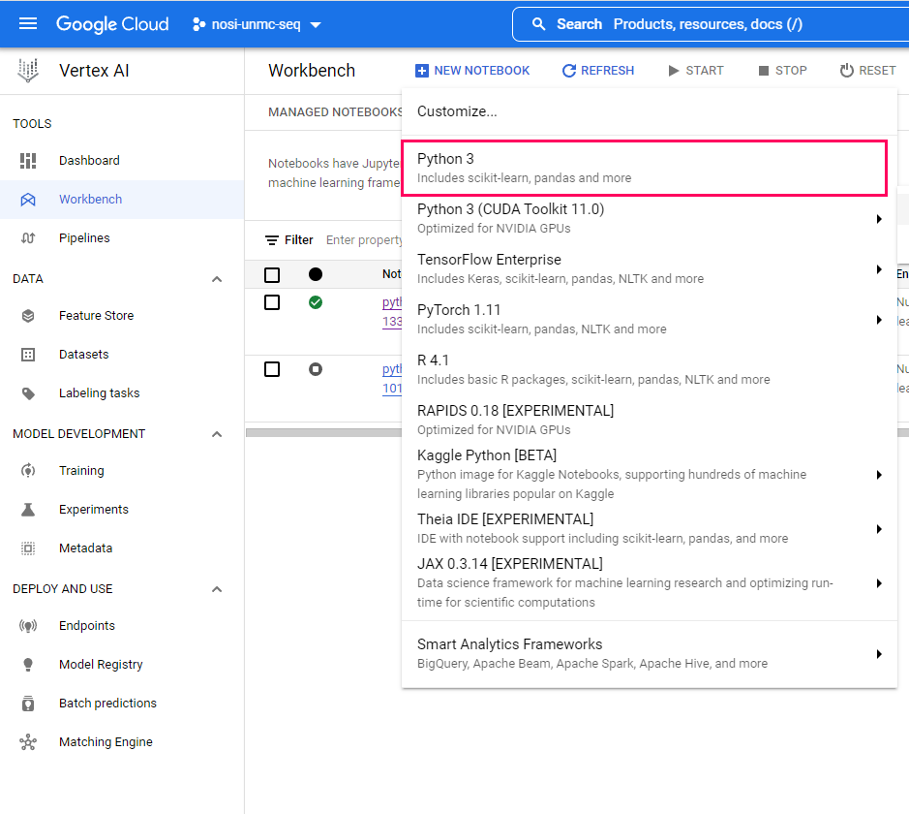Expand JAX 0.3.14 submenu arrow
909x814 pixels.
coord(879,583)
